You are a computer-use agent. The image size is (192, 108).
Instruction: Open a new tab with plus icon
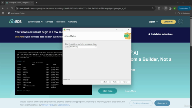[37, 3]
